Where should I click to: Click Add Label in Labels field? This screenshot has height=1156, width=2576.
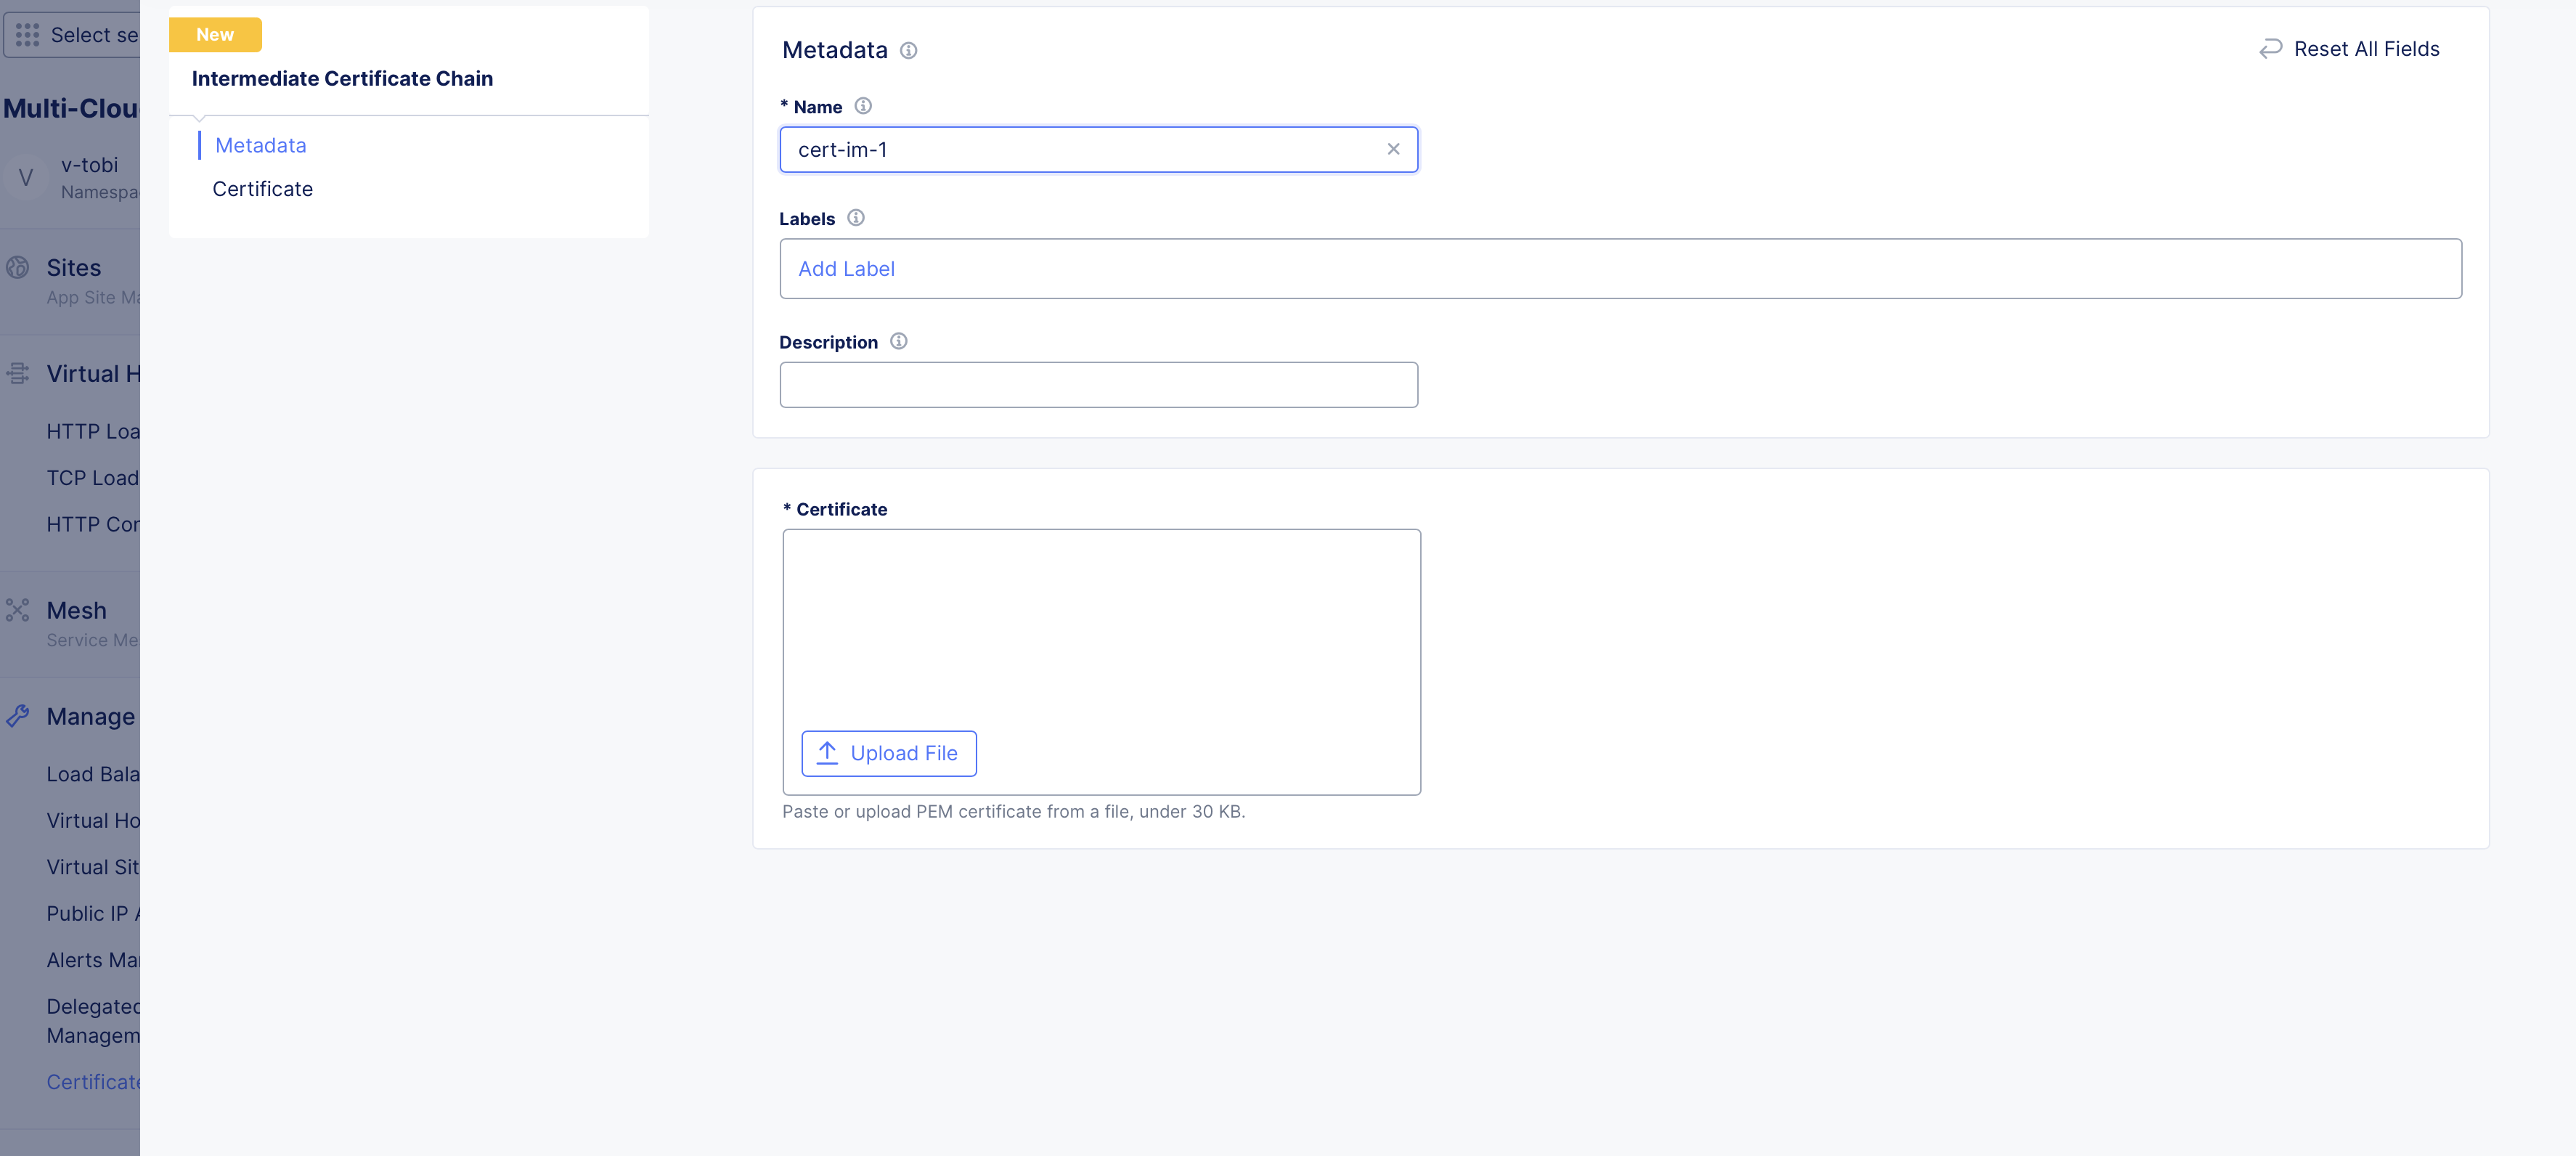[846, 269]
